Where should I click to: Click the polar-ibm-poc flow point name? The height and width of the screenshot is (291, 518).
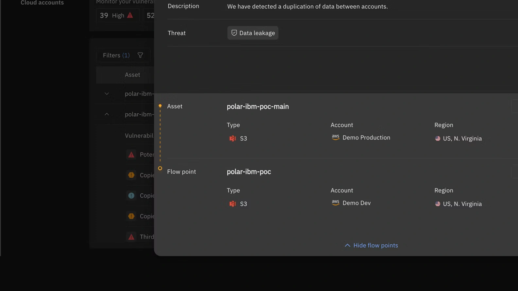[x=249, y=171]
